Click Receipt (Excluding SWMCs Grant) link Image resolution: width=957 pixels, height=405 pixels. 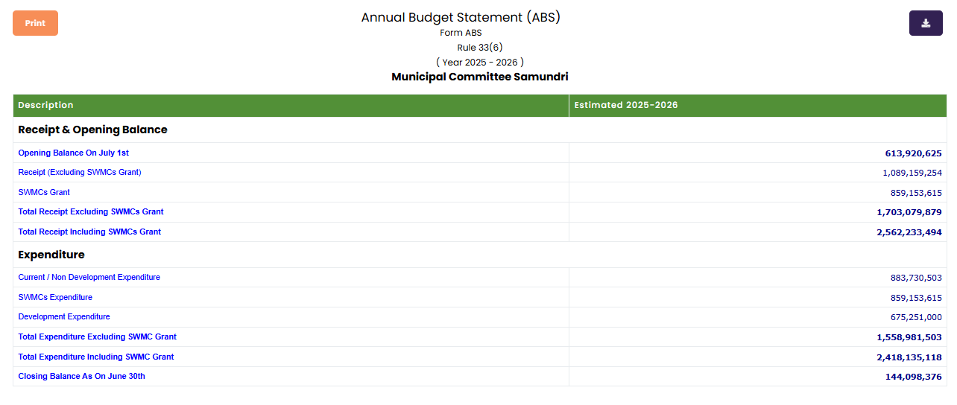pos(80,172)
